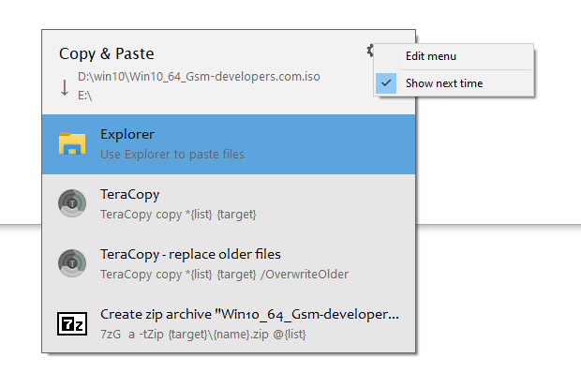The width and height of the screenshot is (581, 373).
Task: Toggle the 'Show next time' checkmark
Action: (x=386, y=83)
